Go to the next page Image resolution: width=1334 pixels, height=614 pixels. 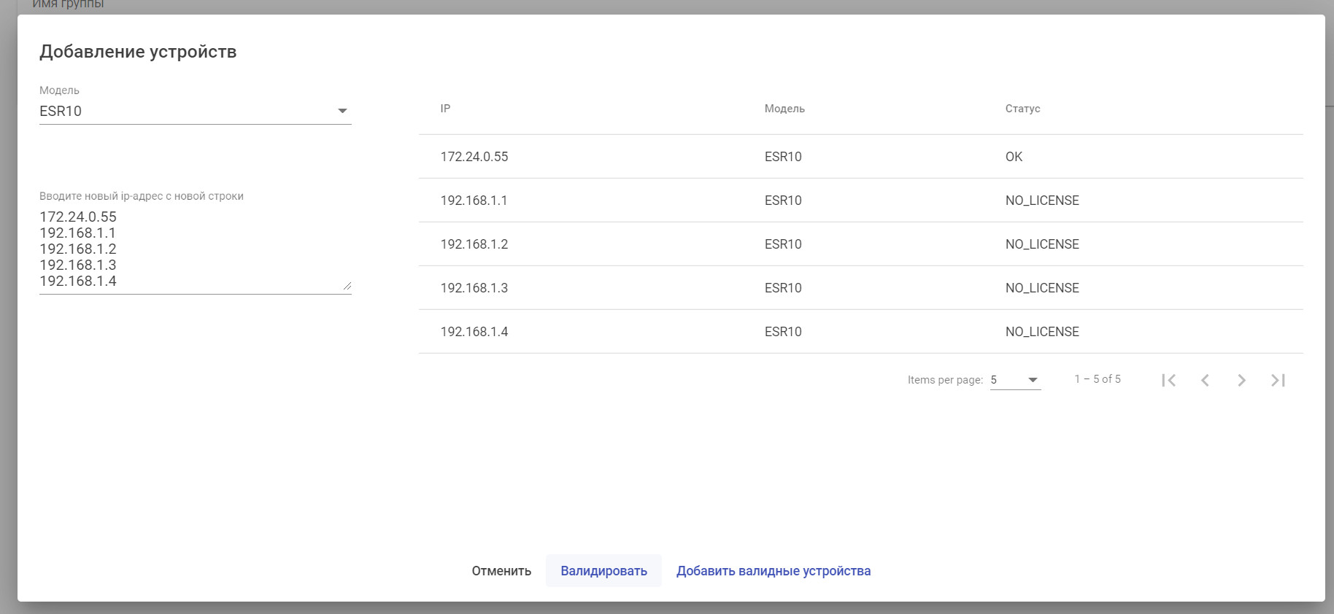click(1241, 380)
